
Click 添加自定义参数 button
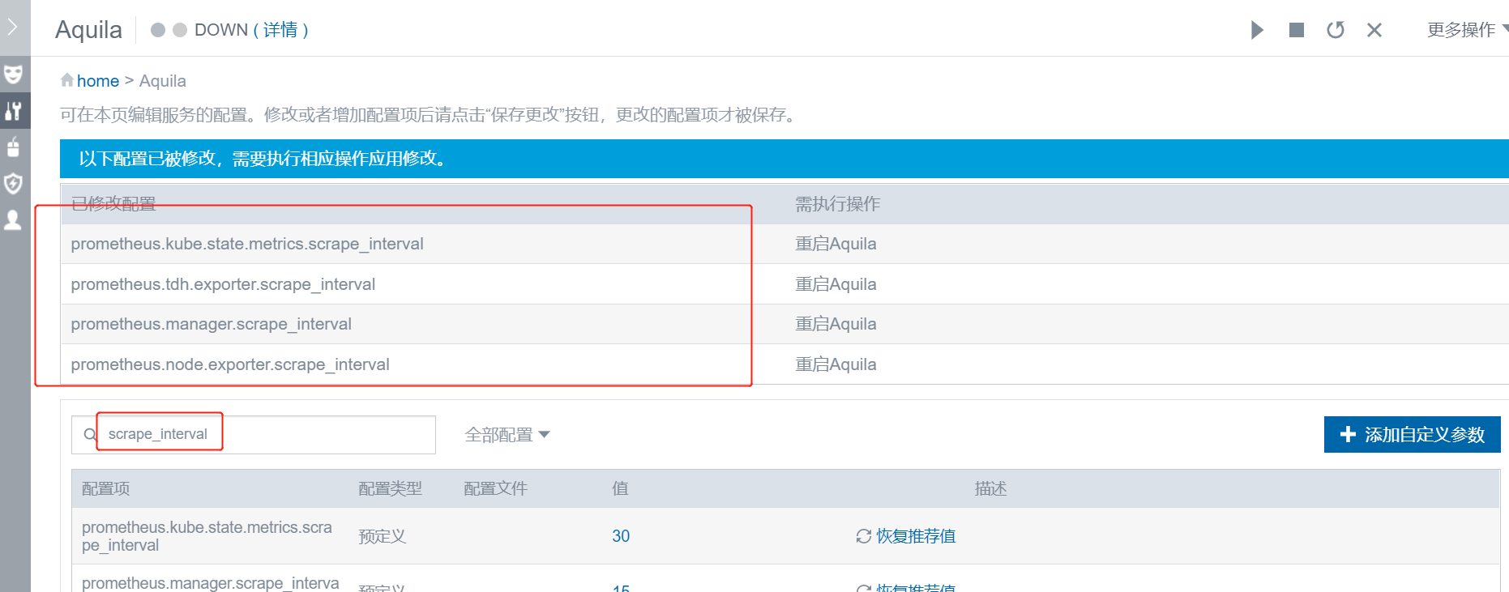[1412, 435]
